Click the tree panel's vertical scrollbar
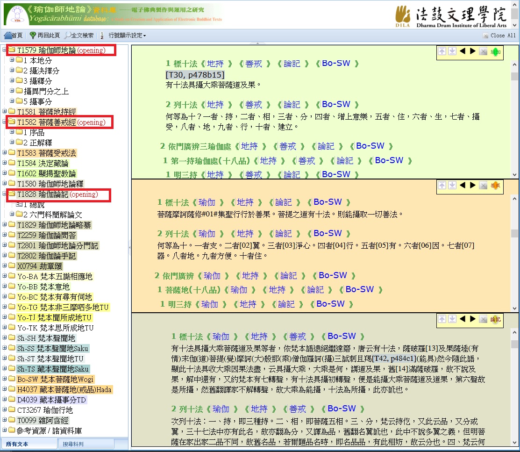This screenshot has width=520, height=452. tap(125, 234)
